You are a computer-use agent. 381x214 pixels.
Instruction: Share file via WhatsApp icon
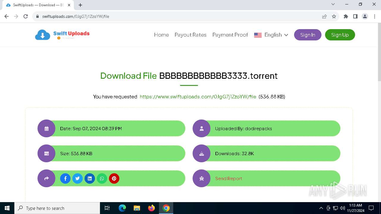(102, 178)
